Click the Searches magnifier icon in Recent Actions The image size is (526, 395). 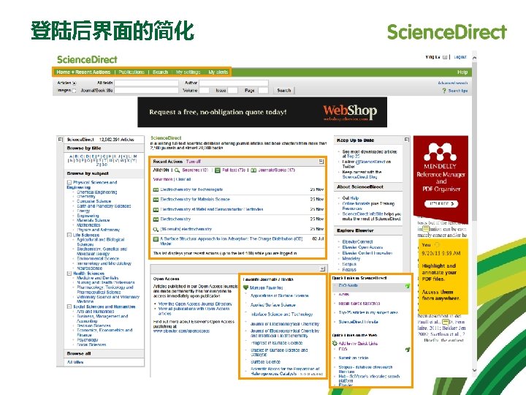[177, 170]
